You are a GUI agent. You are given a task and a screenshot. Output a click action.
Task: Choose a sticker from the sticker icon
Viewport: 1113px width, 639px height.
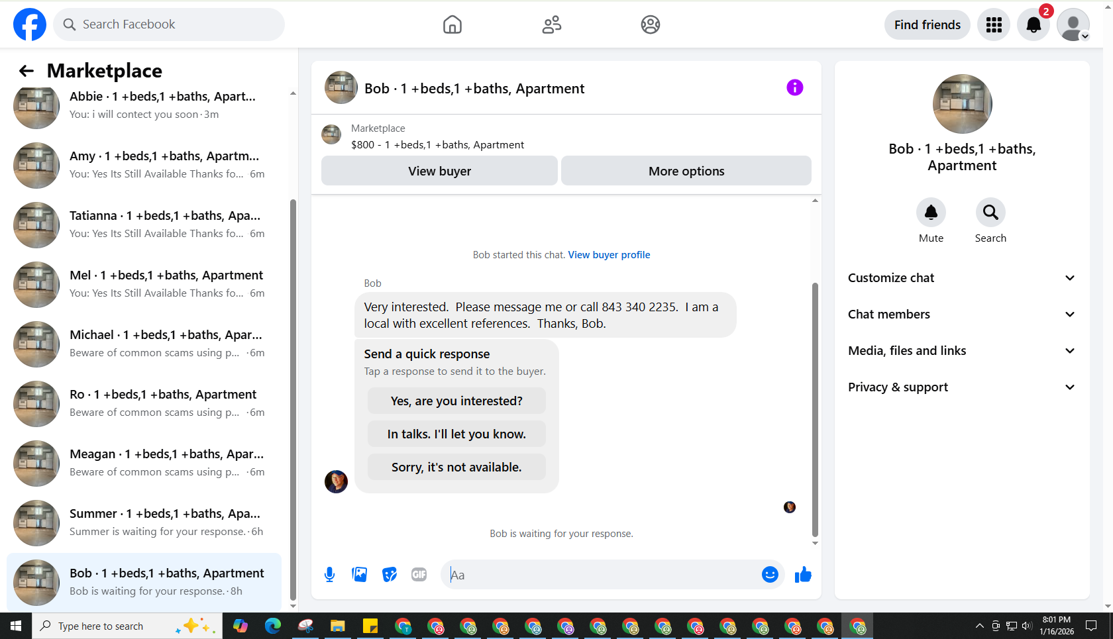click(x=390, y=575)
